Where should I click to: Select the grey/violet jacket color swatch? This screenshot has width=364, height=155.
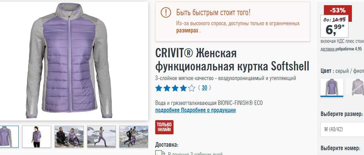point(332,87)
